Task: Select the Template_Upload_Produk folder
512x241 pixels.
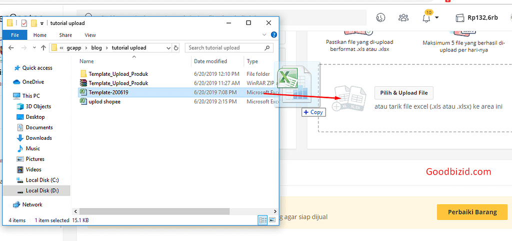Action: point(118,74)
